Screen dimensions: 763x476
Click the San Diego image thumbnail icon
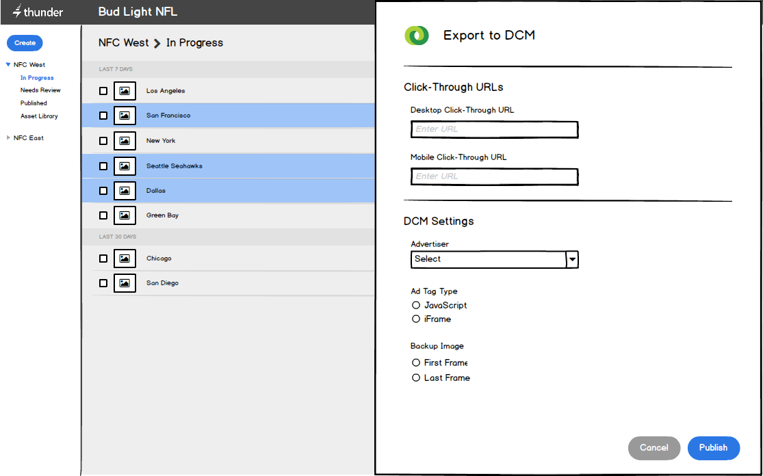[x=125, y=283]
